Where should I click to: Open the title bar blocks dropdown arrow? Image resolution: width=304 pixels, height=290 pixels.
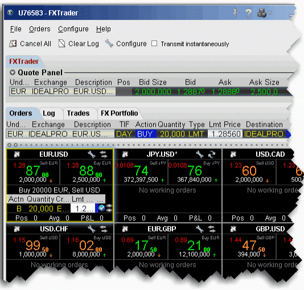coord(270,13)
